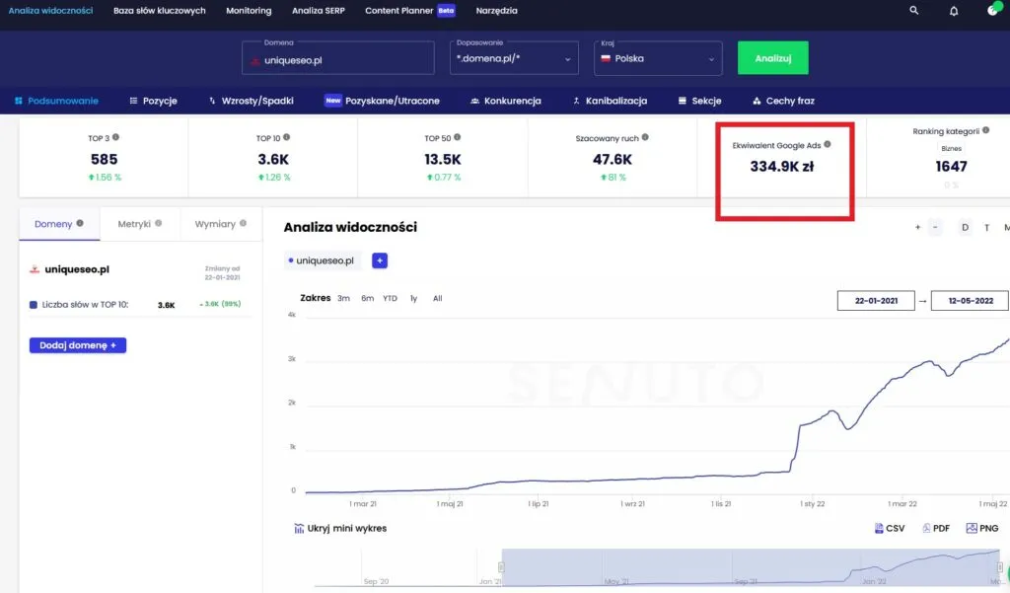Click end date field 12-05-2022
The image size is (1010, 593).
(970, 300)
